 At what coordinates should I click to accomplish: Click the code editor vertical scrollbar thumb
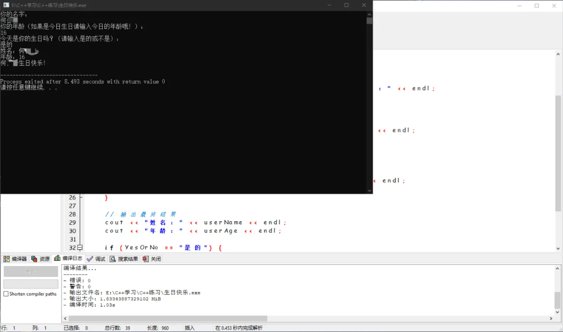pos(558,152)
